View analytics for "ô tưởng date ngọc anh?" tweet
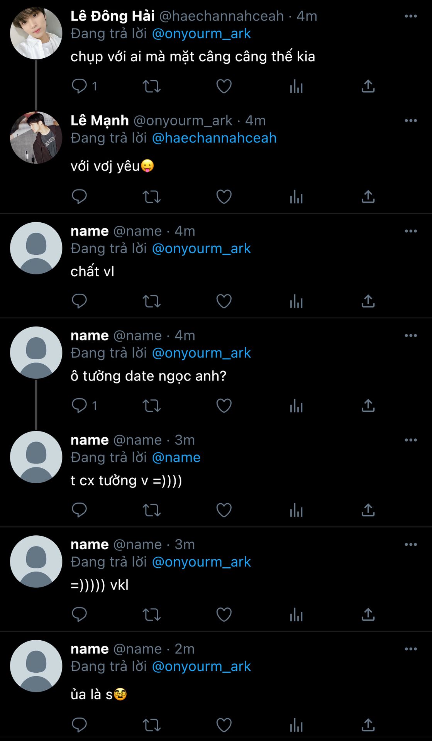 (296, 406)
